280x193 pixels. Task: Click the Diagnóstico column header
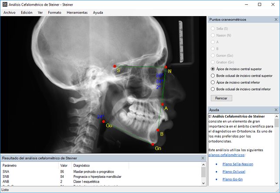click(81, 166)
